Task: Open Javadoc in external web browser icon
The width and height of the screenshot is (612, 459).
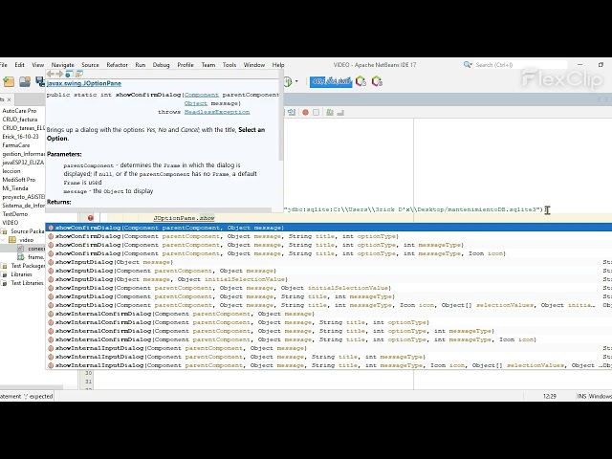Action: (69, 74)
